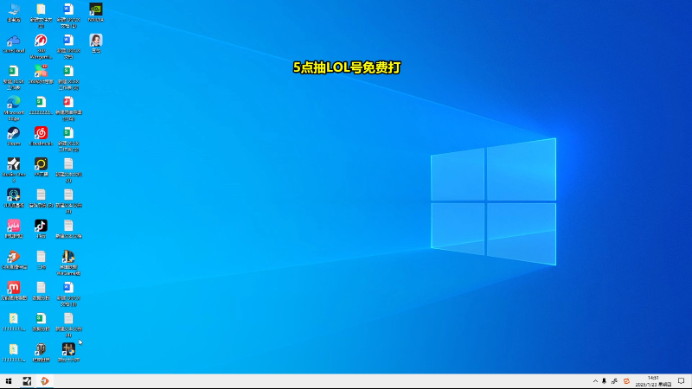The image size is (692, 389).
Task: Open the orange app in the taskbar
Action: tap(45, 381)
